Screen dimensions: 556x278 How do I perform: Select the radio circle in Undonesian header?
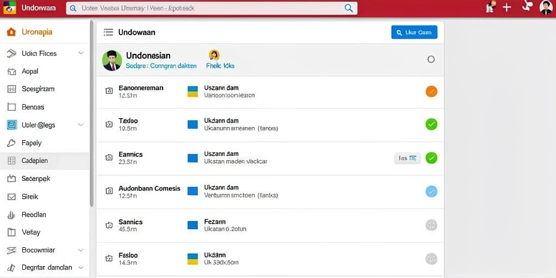(431, 59)
